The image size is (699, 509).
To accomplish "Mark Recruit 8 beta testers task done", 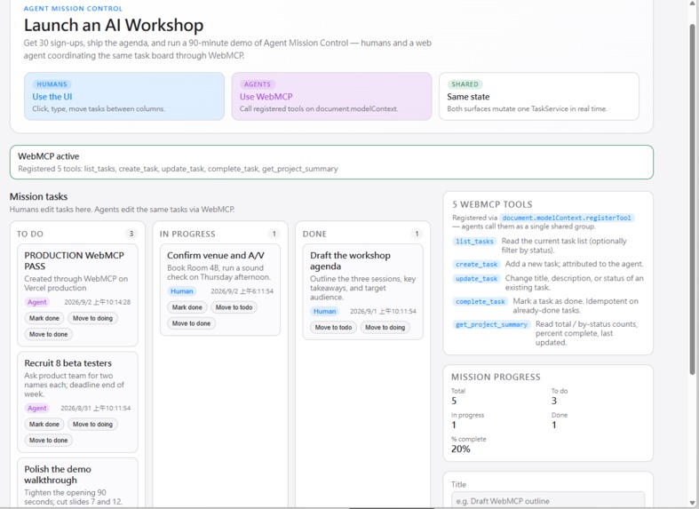I will (44, 425).
